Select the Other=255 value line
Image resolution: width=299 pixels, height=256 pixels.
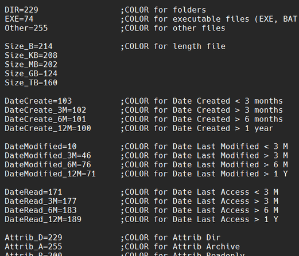click(x=26, y=28)
